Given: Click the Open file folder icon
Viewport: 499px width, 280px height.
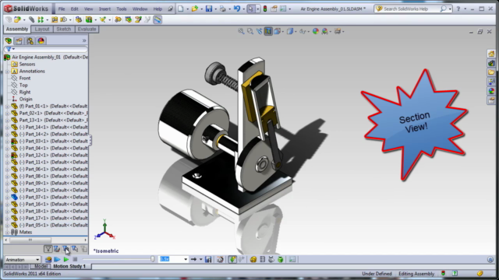Looking at the screenshot, I should pos(195,9).
